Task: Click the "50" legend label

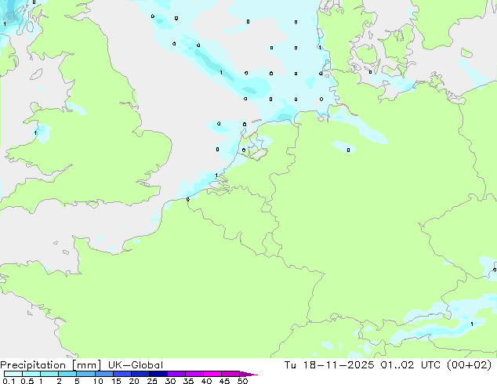Action: tap(242, 381)
